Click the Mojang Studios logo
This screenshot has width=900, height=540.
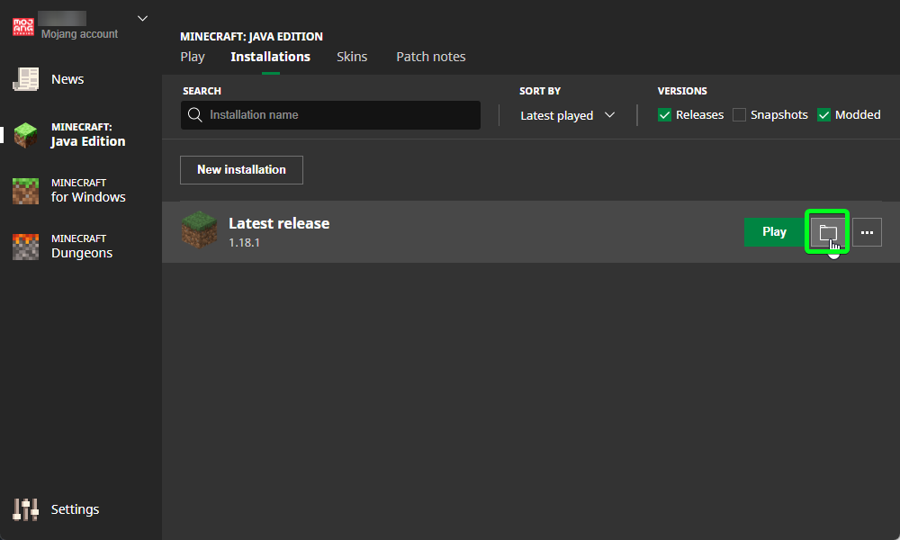pos(23,26)
